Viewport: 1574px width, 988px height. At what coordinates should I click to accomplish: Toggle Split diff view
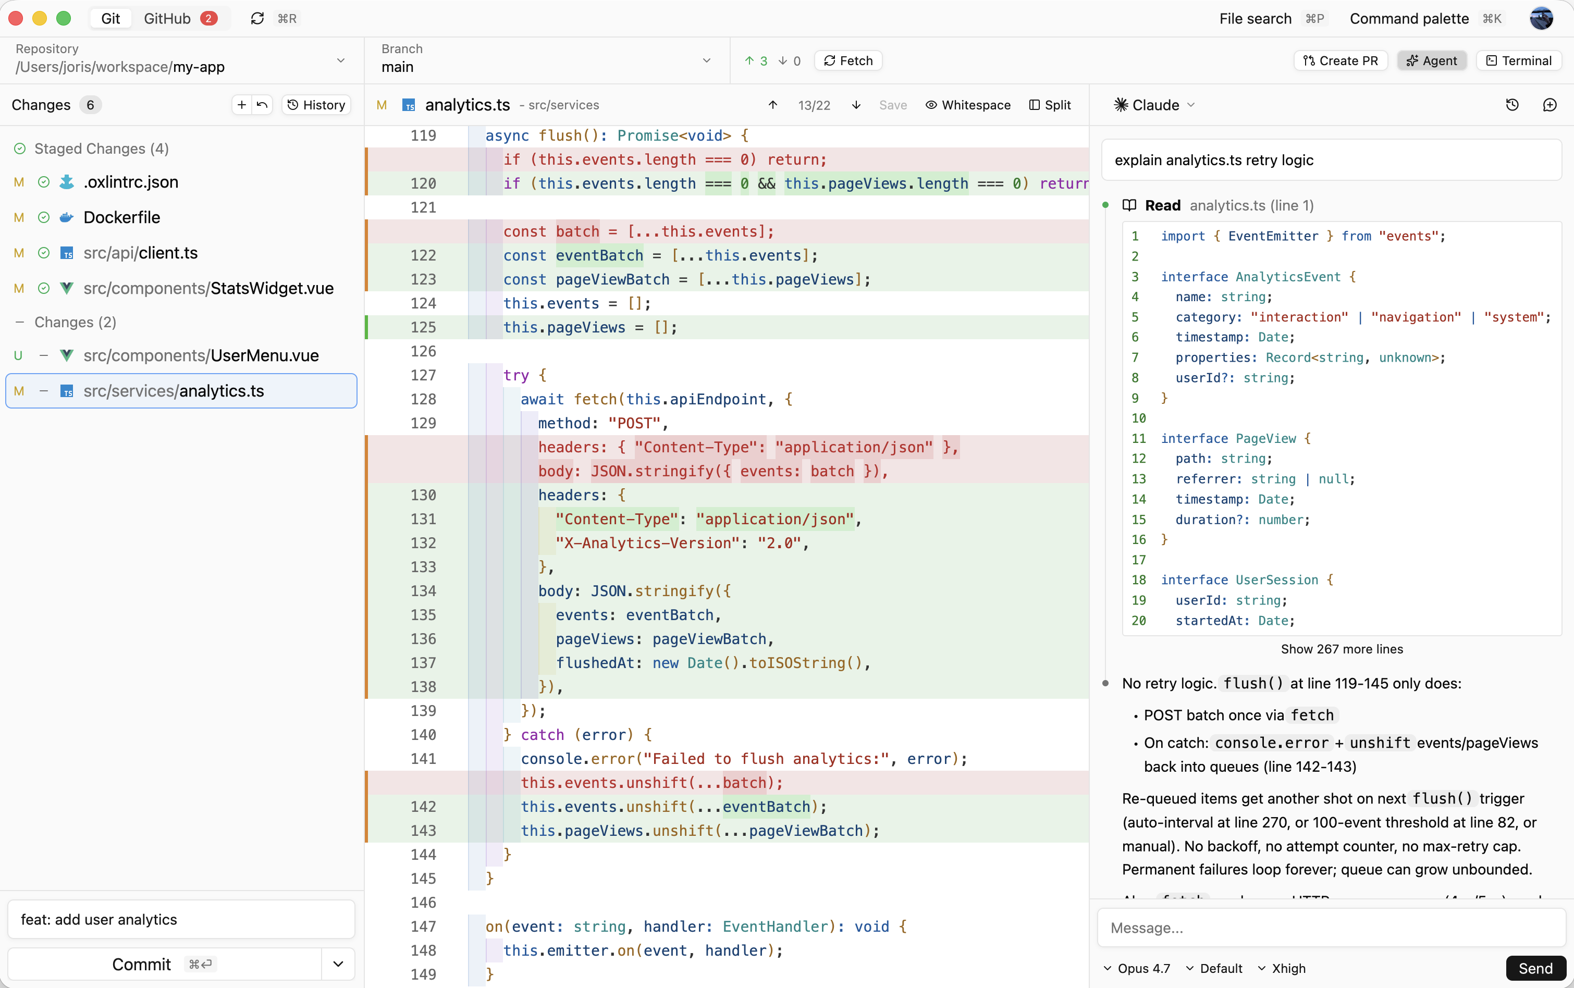point(1050,105)
